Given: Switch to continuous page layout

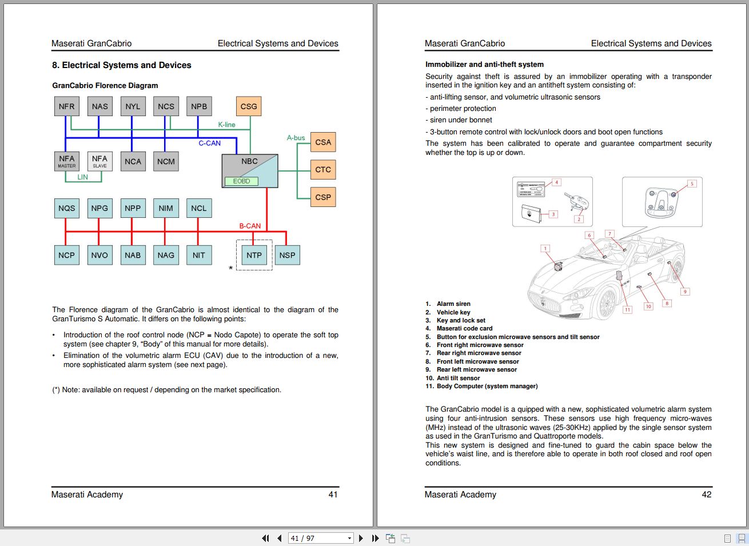Looking at the screenshot, I should [742, 538].
